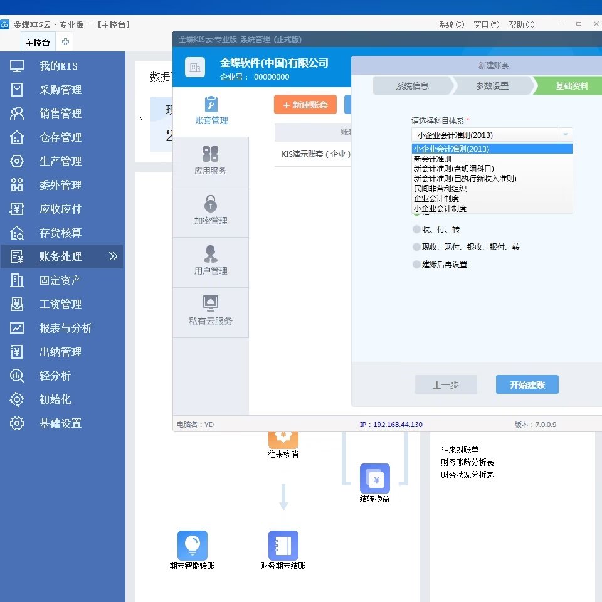The image size is (602, 602).
Task: Open 财务期末结账 notebook icon
Action: [x=283, y=545]
